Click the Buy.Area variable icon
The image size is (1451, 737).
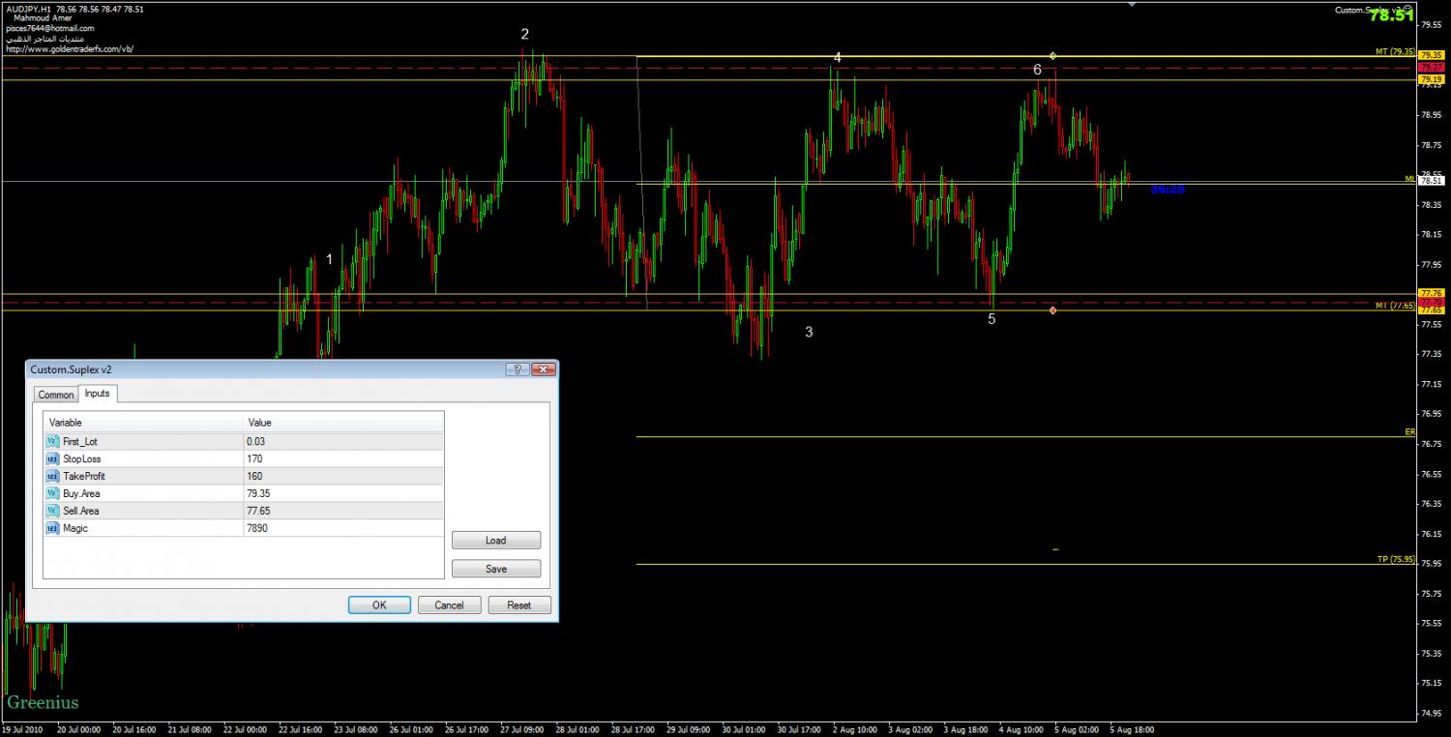[52, 493]
